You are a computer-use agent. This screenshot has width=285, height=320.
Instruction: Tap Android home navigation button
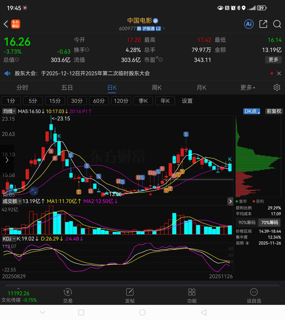point(142,312)
